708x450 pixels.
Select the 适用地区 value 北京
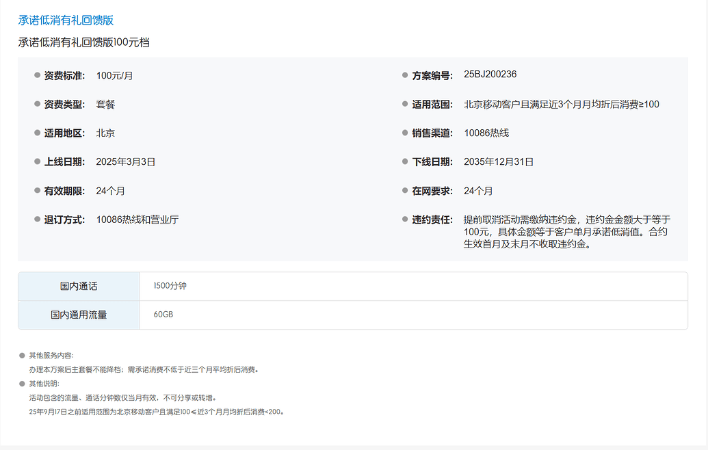click(x=105, y=133)
